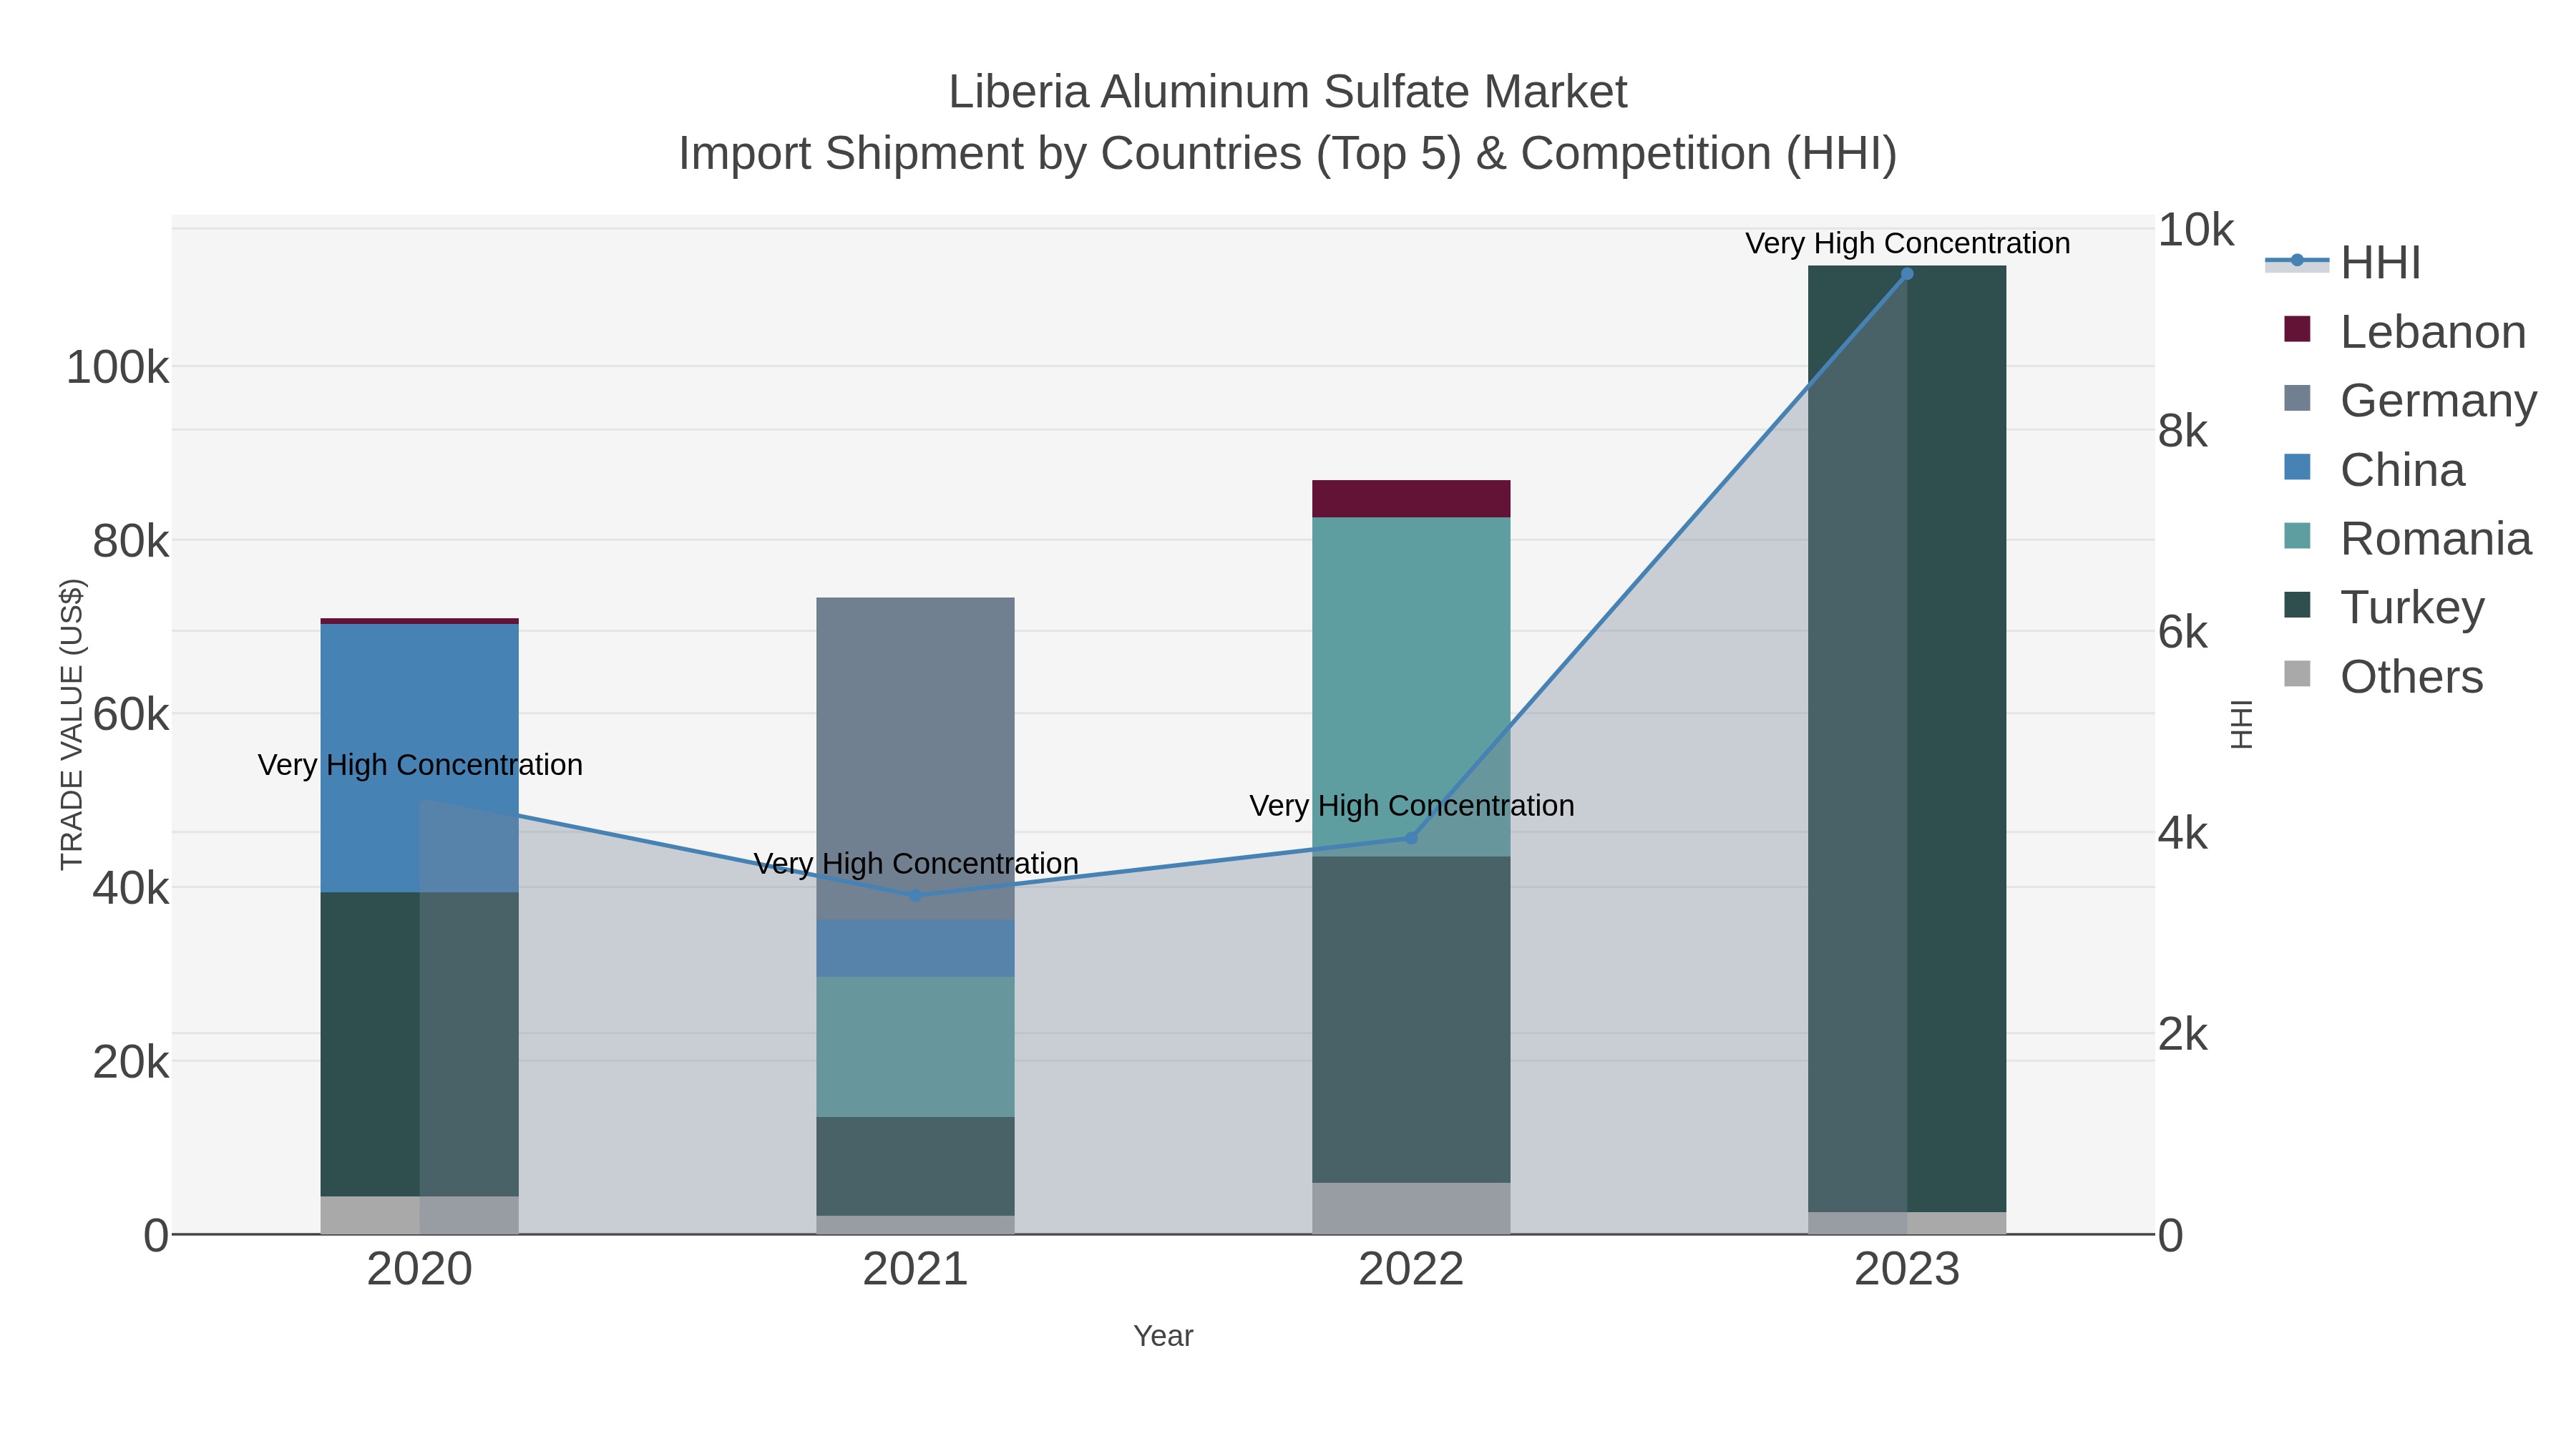
Task: Click the China segment in 2021 bar
Action: click(915, 948)
